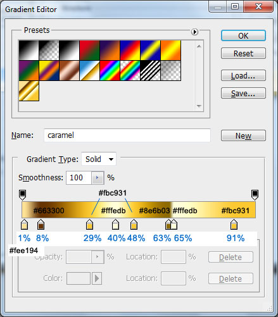
Task: Click the Name field containing caramel
Action: tap(127, 135)
